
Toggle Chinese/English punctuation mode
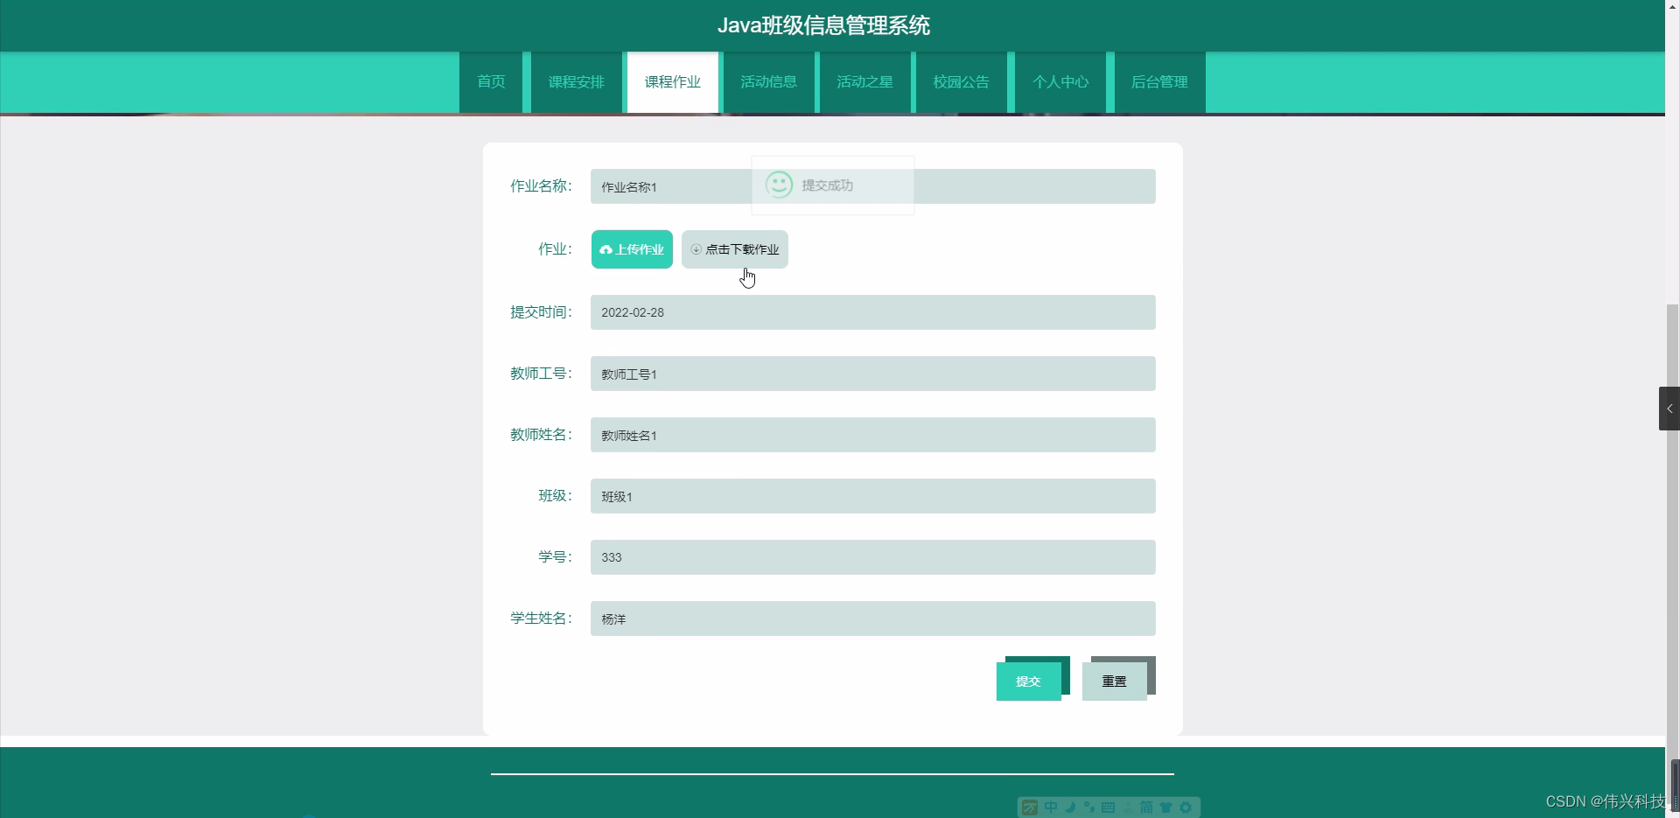1089,807
